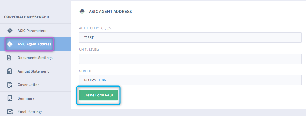
Task: Open the Summary menu entry
Action: [x=35, y=98]
